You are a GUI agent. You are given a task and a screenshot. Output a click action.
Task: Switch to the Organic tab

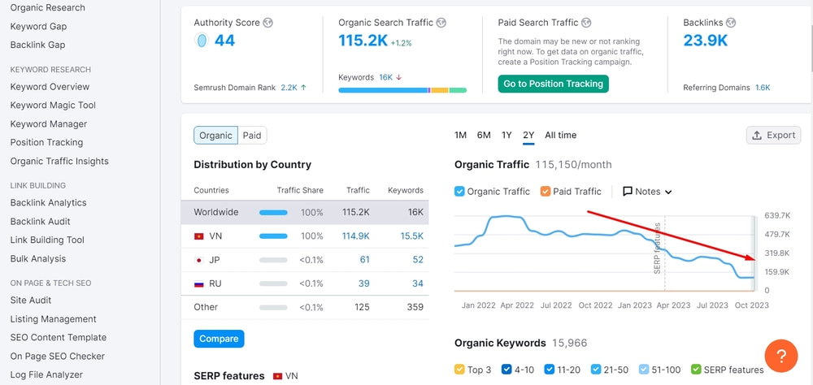point(215,136)
